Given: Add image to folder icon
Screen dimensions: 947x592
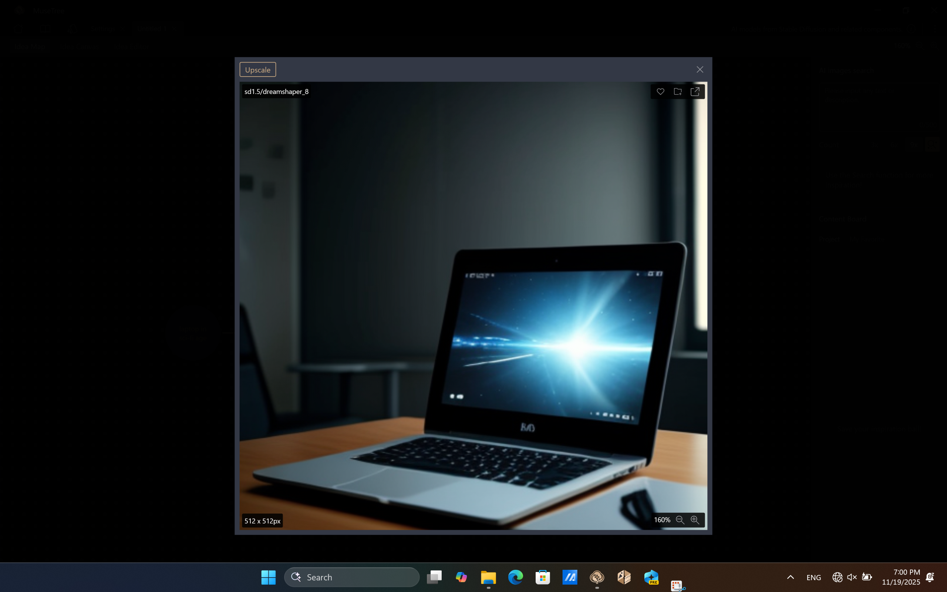Looking at the screenshot, I should coord(678,92).
